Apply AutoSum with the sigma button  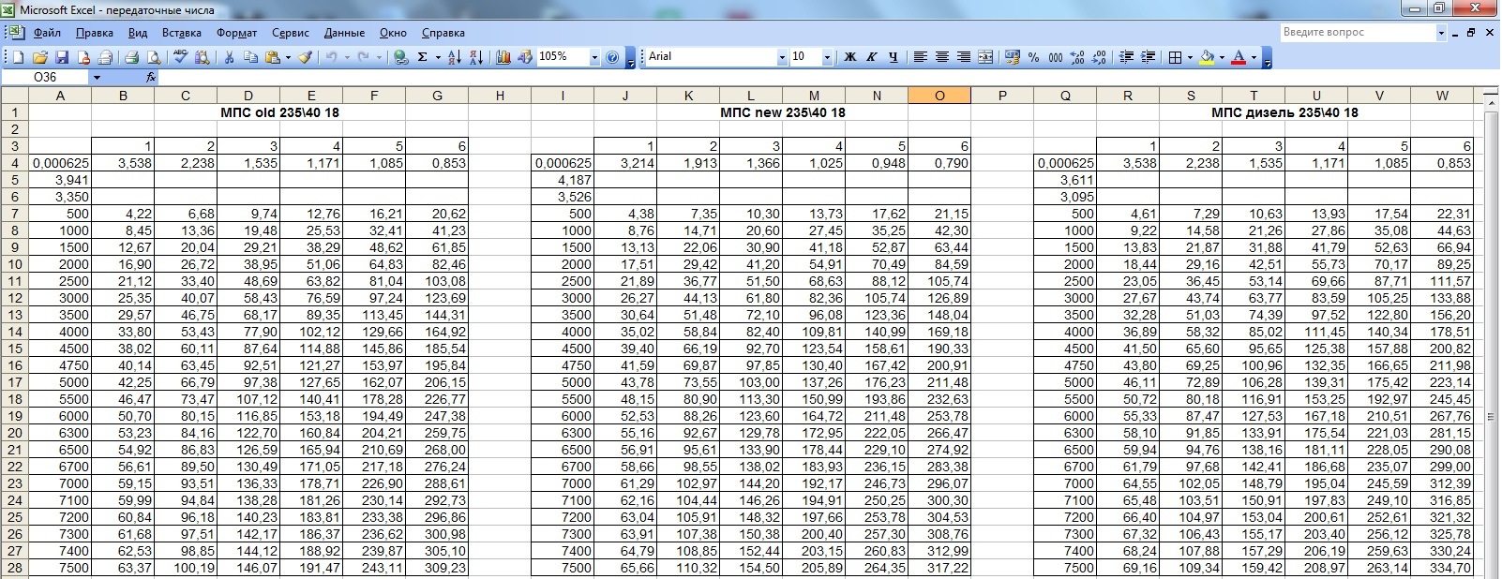click(x=423, y=57)
